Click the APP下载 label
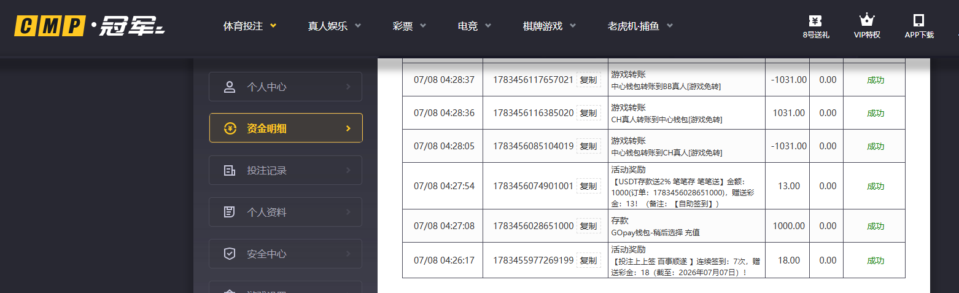The width and height of the screenshot is (959, 293). [x=919, y=35]
